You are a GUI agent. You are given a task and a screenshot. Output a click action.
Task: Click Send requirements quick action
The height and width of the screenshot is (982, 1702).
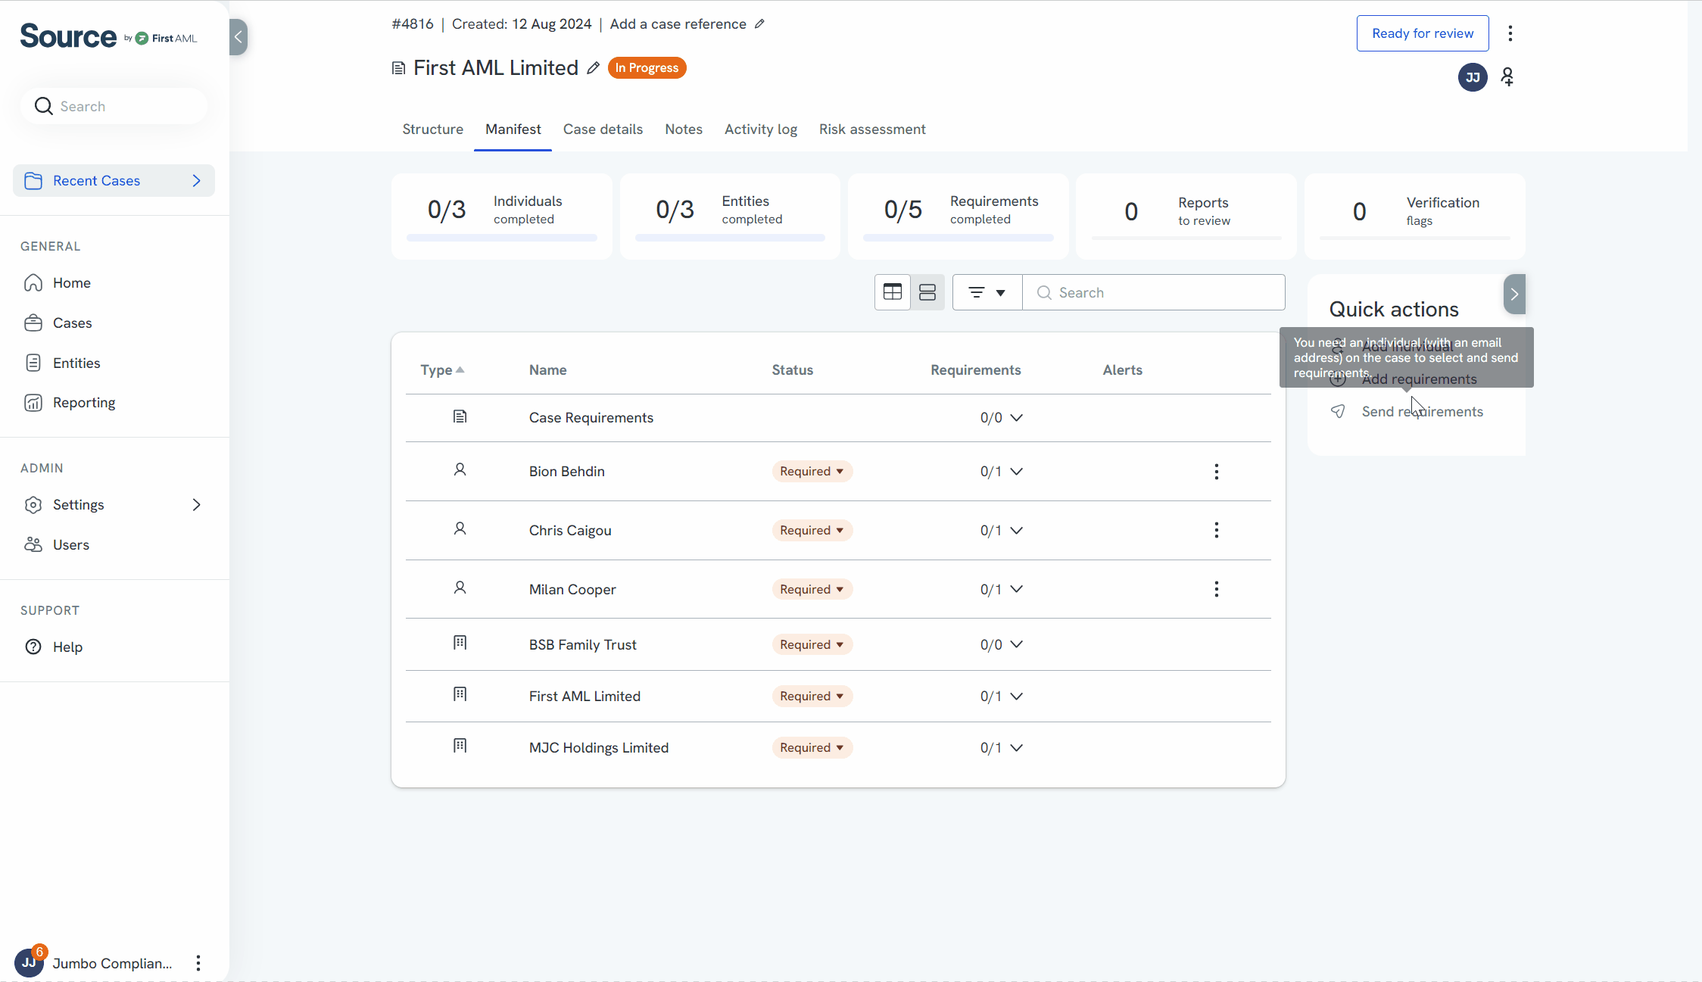click(x=1421, y=412)
